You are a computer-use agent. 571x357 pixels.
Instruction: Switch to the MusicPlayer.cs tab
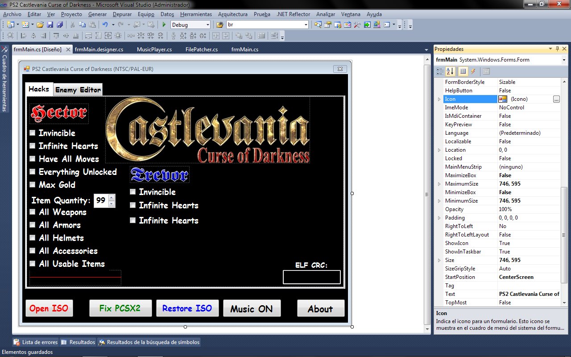(x=154, y=50)
